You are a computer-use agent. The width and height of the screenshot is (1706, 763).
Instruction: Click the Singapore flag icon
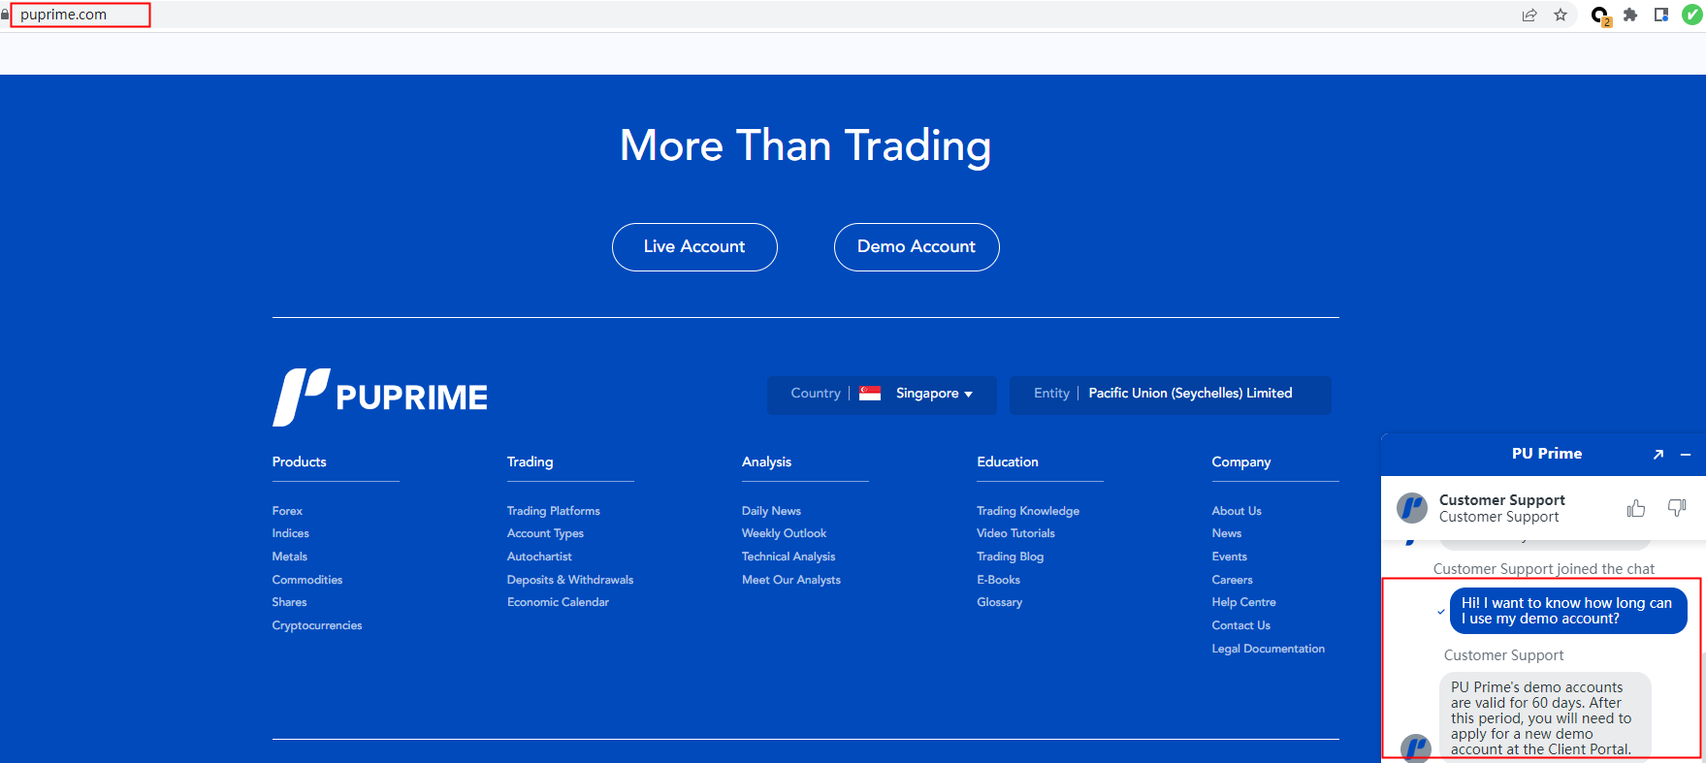[x=870, y=393]
